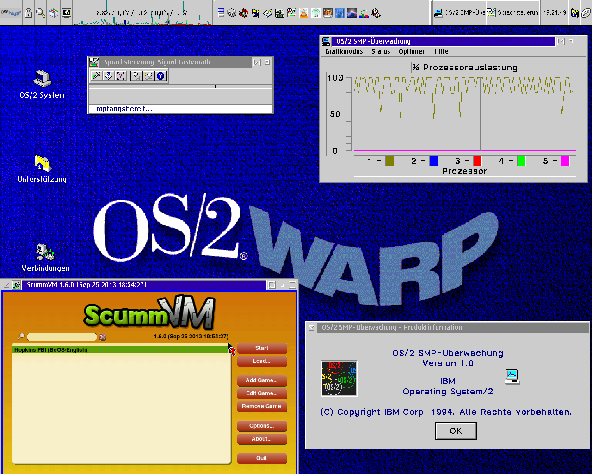Click the speech bubble list icon in Sprachsteuerung

(x=148, y=76)
